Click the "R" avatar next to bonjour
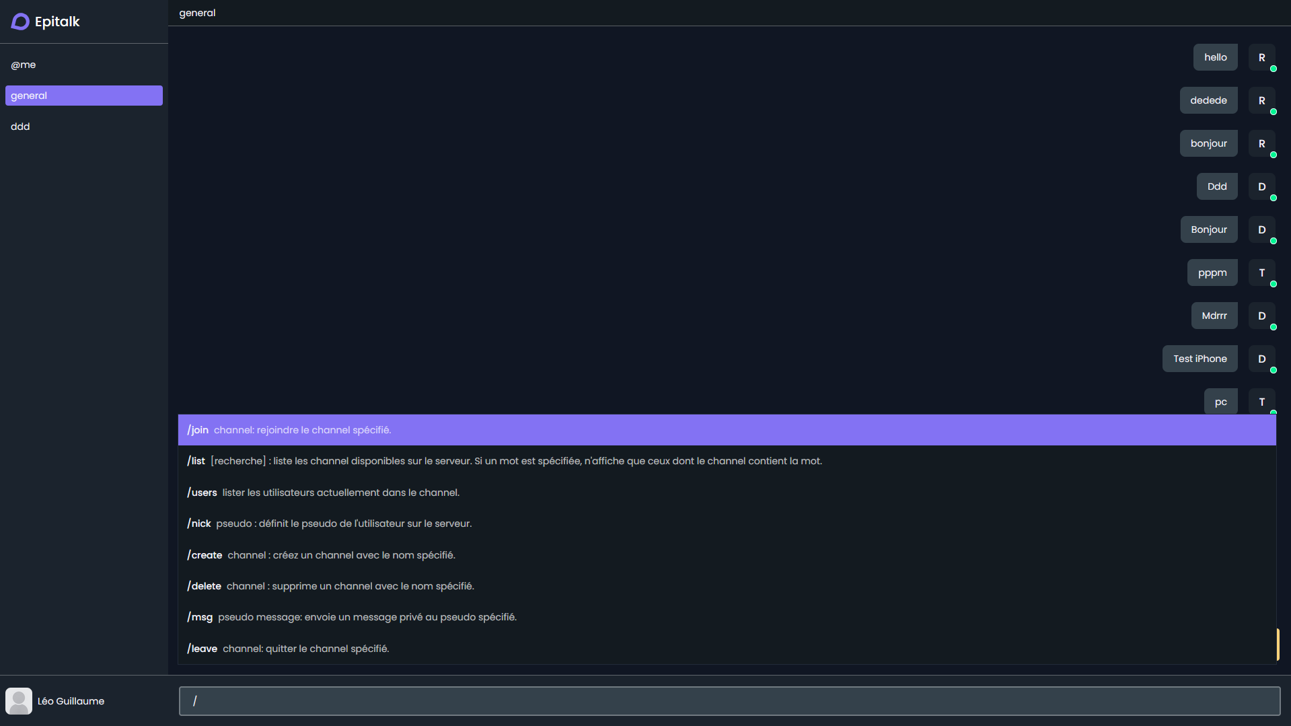1291x726 pixels. coord(1262,143)
